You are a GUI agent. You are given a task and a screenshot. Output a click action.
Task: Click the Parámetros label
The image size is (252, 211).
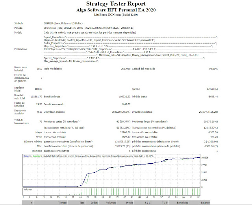(x=20, y=49)
